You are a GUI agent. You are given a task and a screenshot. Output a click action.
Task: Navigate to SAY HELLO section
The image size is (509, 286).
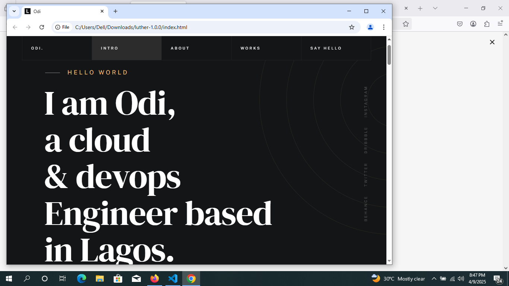click(x=336, y=48)
